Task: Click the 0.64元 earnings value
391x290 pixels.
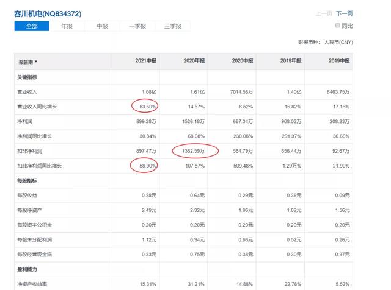Action: [x=197, y=196]
